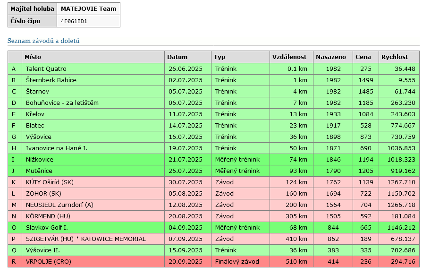Image resolution: width=431 pixels, height=275 pixels.
Task: Click the 'Rychlost' column header
Action: click(x=394, y=57)
